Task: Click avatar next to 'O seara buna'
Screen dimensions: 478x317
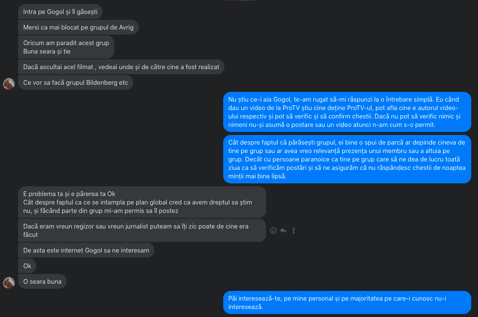Action: click(9, 282)
